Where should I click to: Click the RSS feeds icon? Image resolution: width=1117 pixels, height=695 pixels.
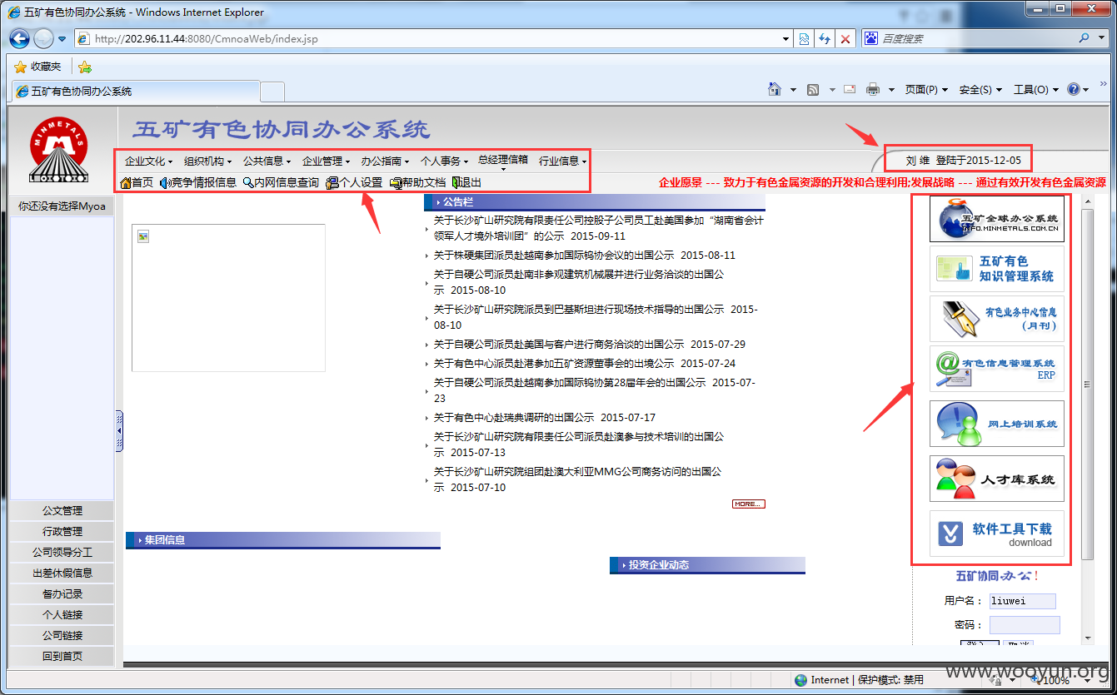[x=813, y=89]
